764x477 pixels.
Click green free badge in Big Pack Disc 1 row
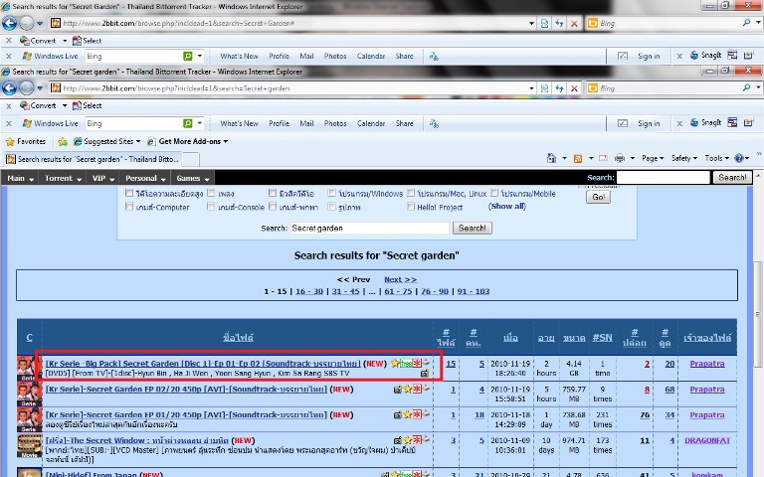[x=406, y=363]
